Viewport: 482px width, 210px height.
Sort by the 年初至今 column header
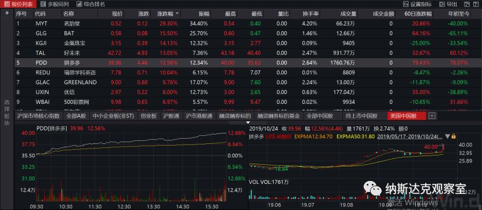(x=458, y=14)
